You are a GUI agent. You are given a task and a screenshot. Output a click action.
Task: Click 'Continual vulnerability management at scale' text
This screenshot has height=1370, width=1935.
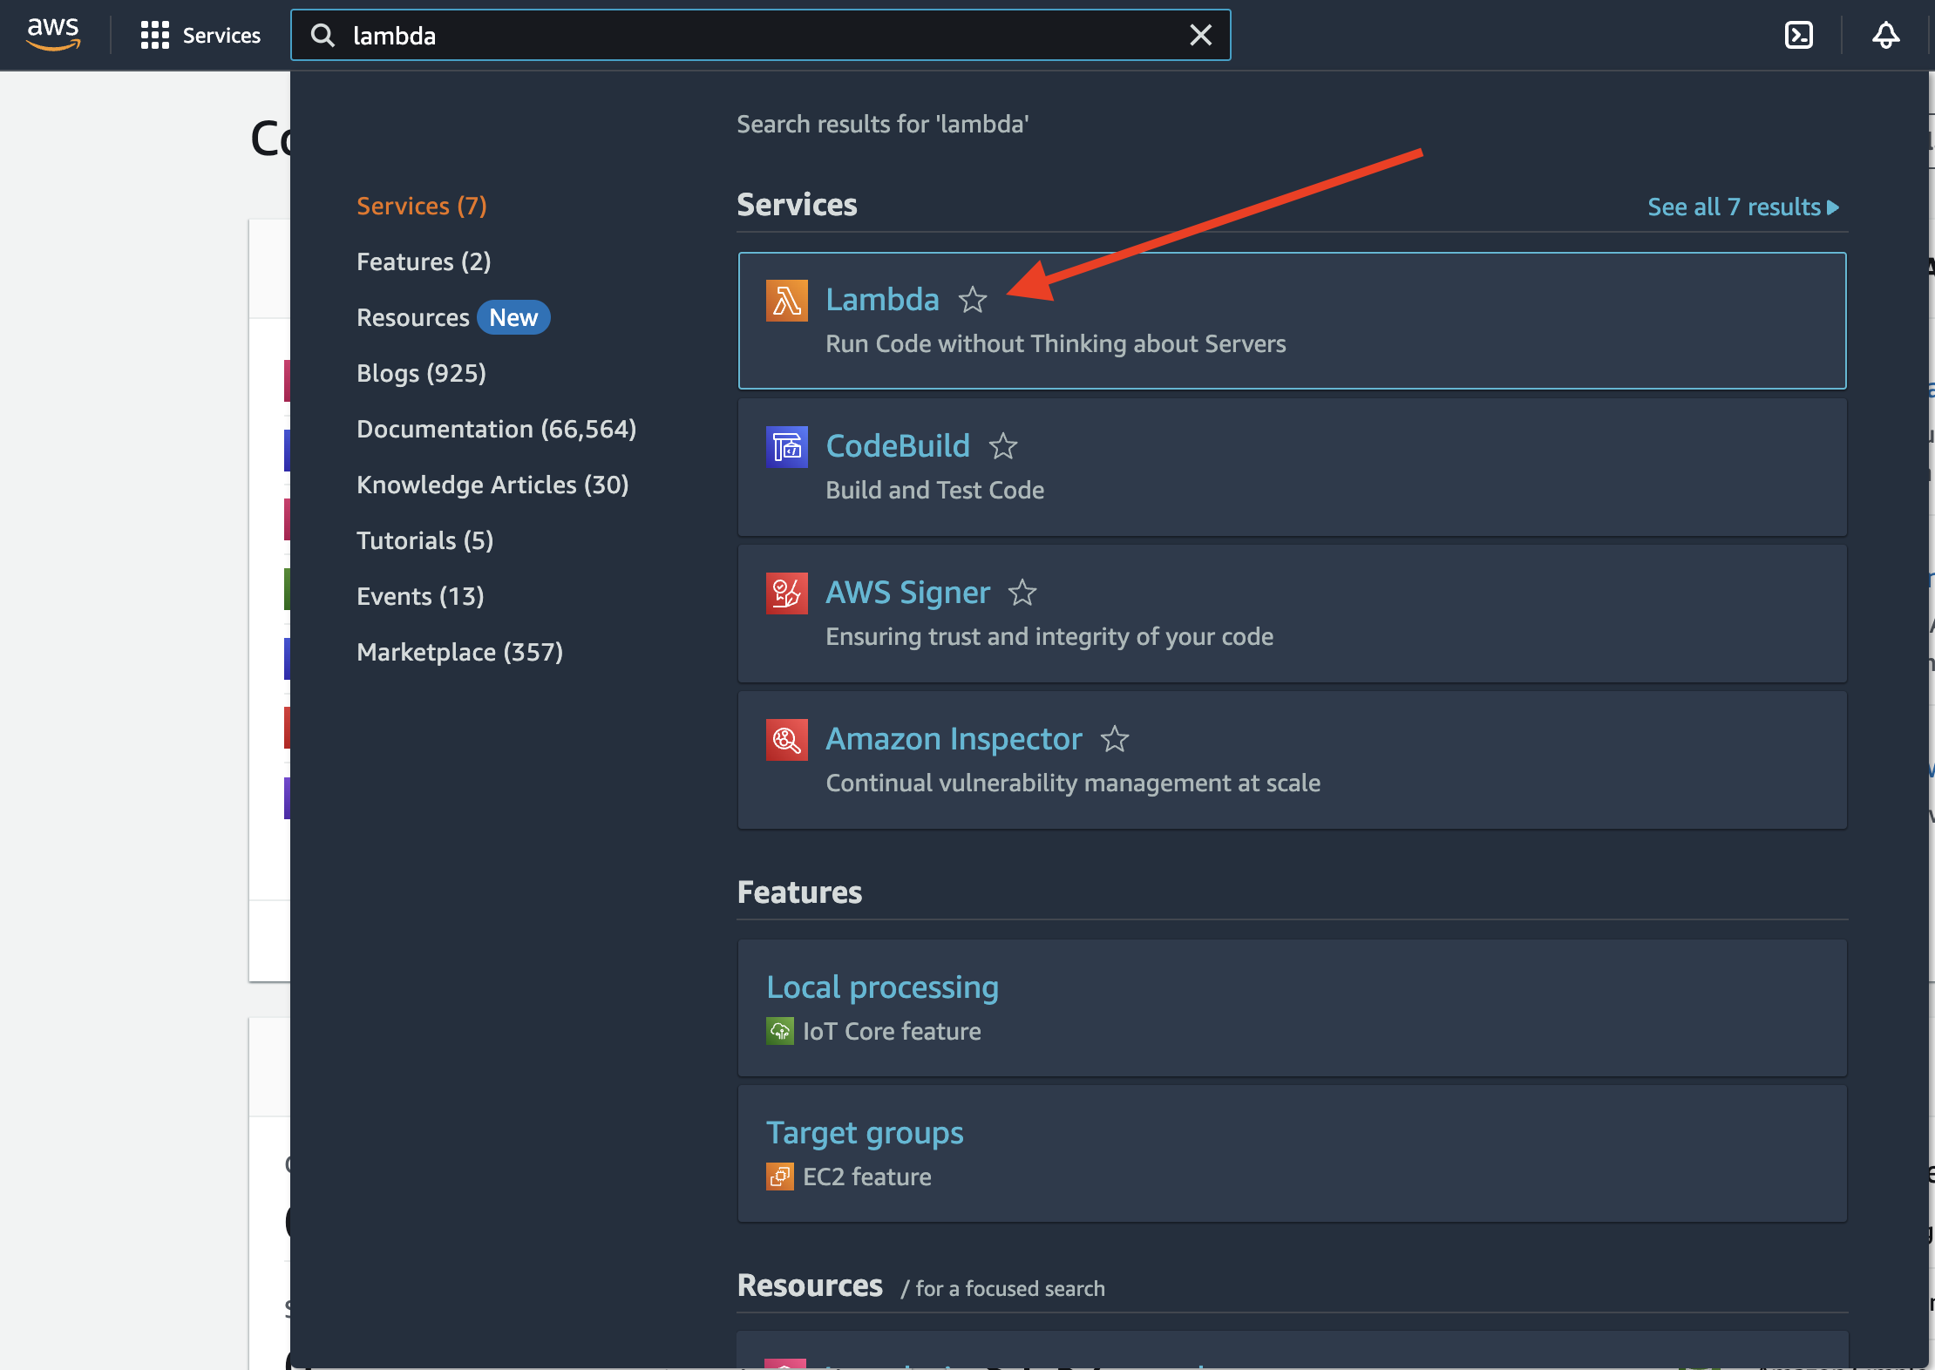[x=1073, y=783]
